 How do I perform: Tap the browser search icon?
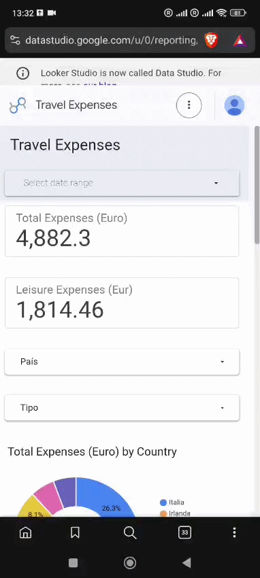coord(130,532)
